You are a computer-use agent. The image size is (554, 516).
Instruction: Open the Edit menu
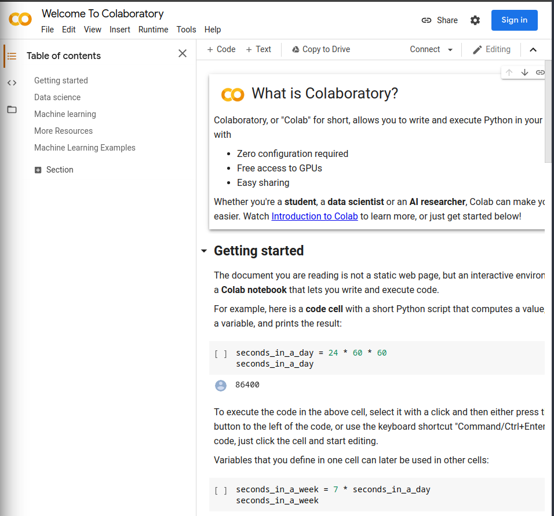pos(68,30)
